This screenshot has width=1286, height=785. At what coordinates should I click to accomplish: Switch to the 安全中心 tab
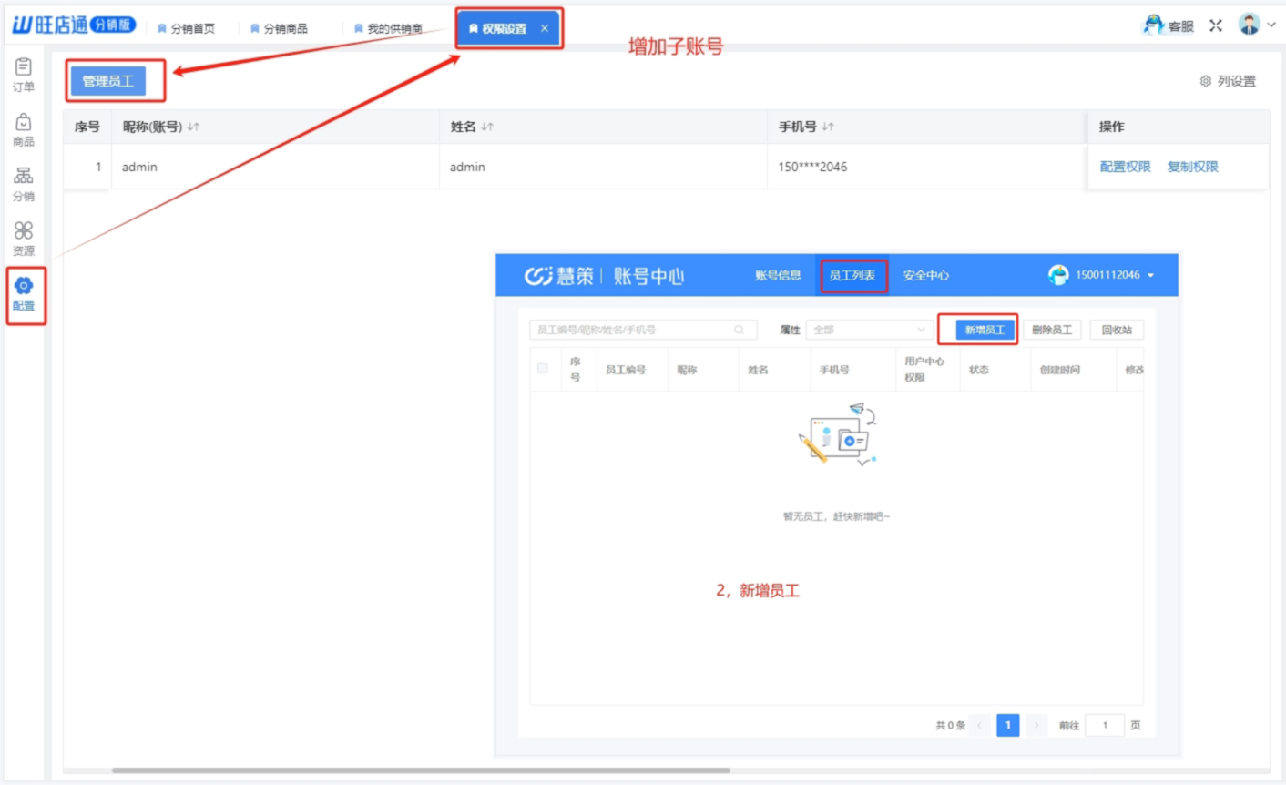[925, 275]
